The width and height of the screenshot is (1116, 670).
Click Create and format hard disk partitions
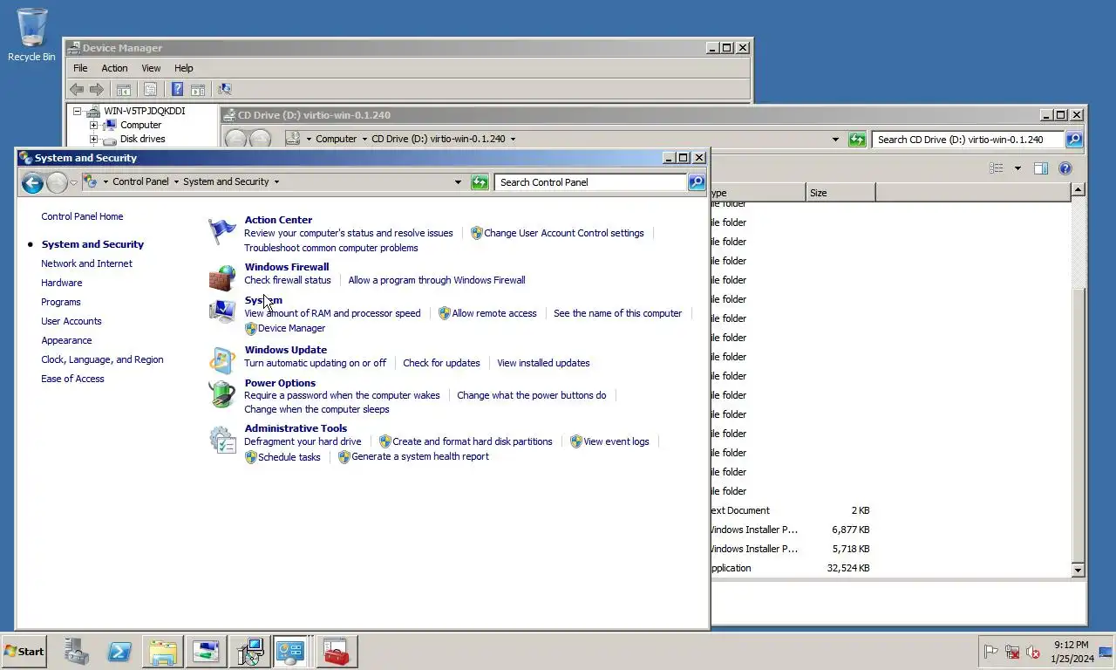pos(473,441)
